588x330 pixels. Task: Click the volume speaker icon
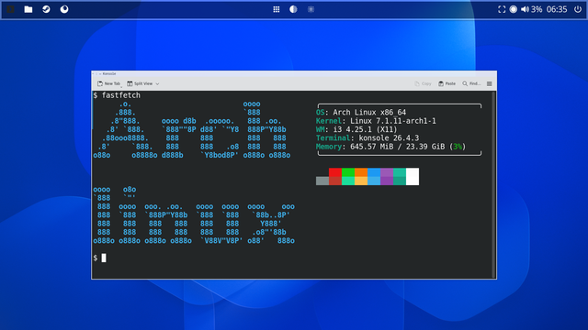point(525,9)
